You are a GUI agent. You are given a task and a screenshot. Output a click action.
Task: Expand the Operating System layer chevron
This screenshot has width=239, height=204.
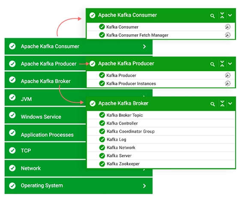(x=144, y=186)
